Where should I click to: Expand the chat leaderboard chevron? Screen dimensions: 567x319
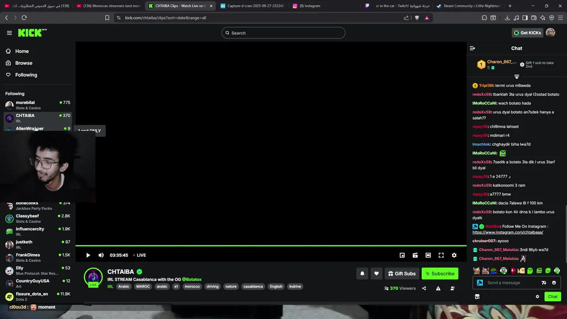(x=517, y=77)
